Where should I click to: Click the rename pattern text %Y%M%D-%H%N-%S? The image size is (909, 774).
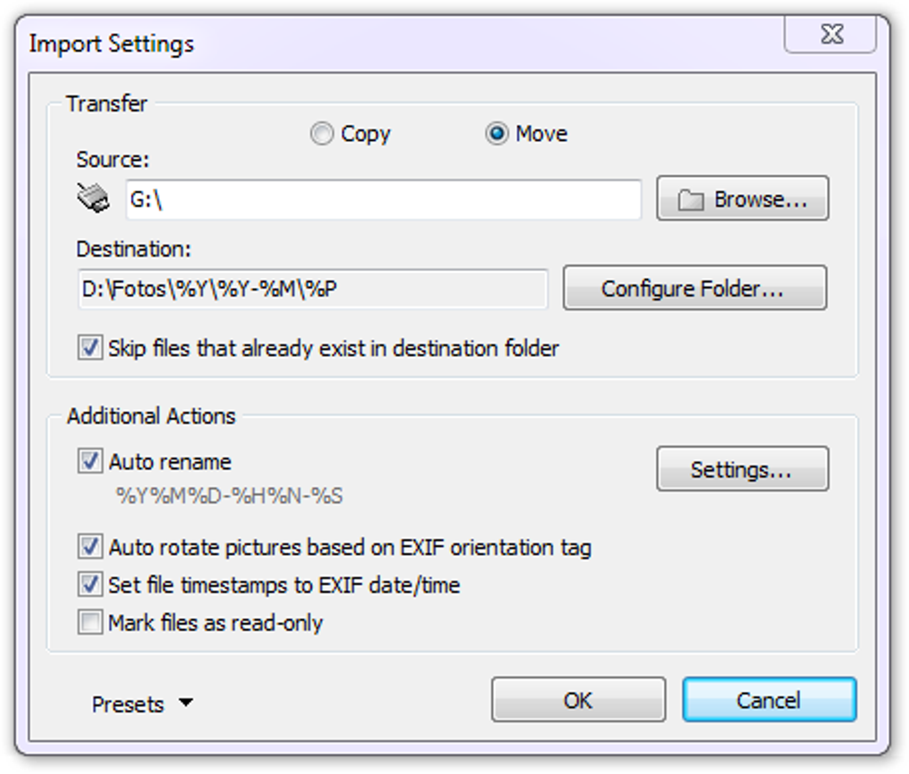click(x=230, y=496)
